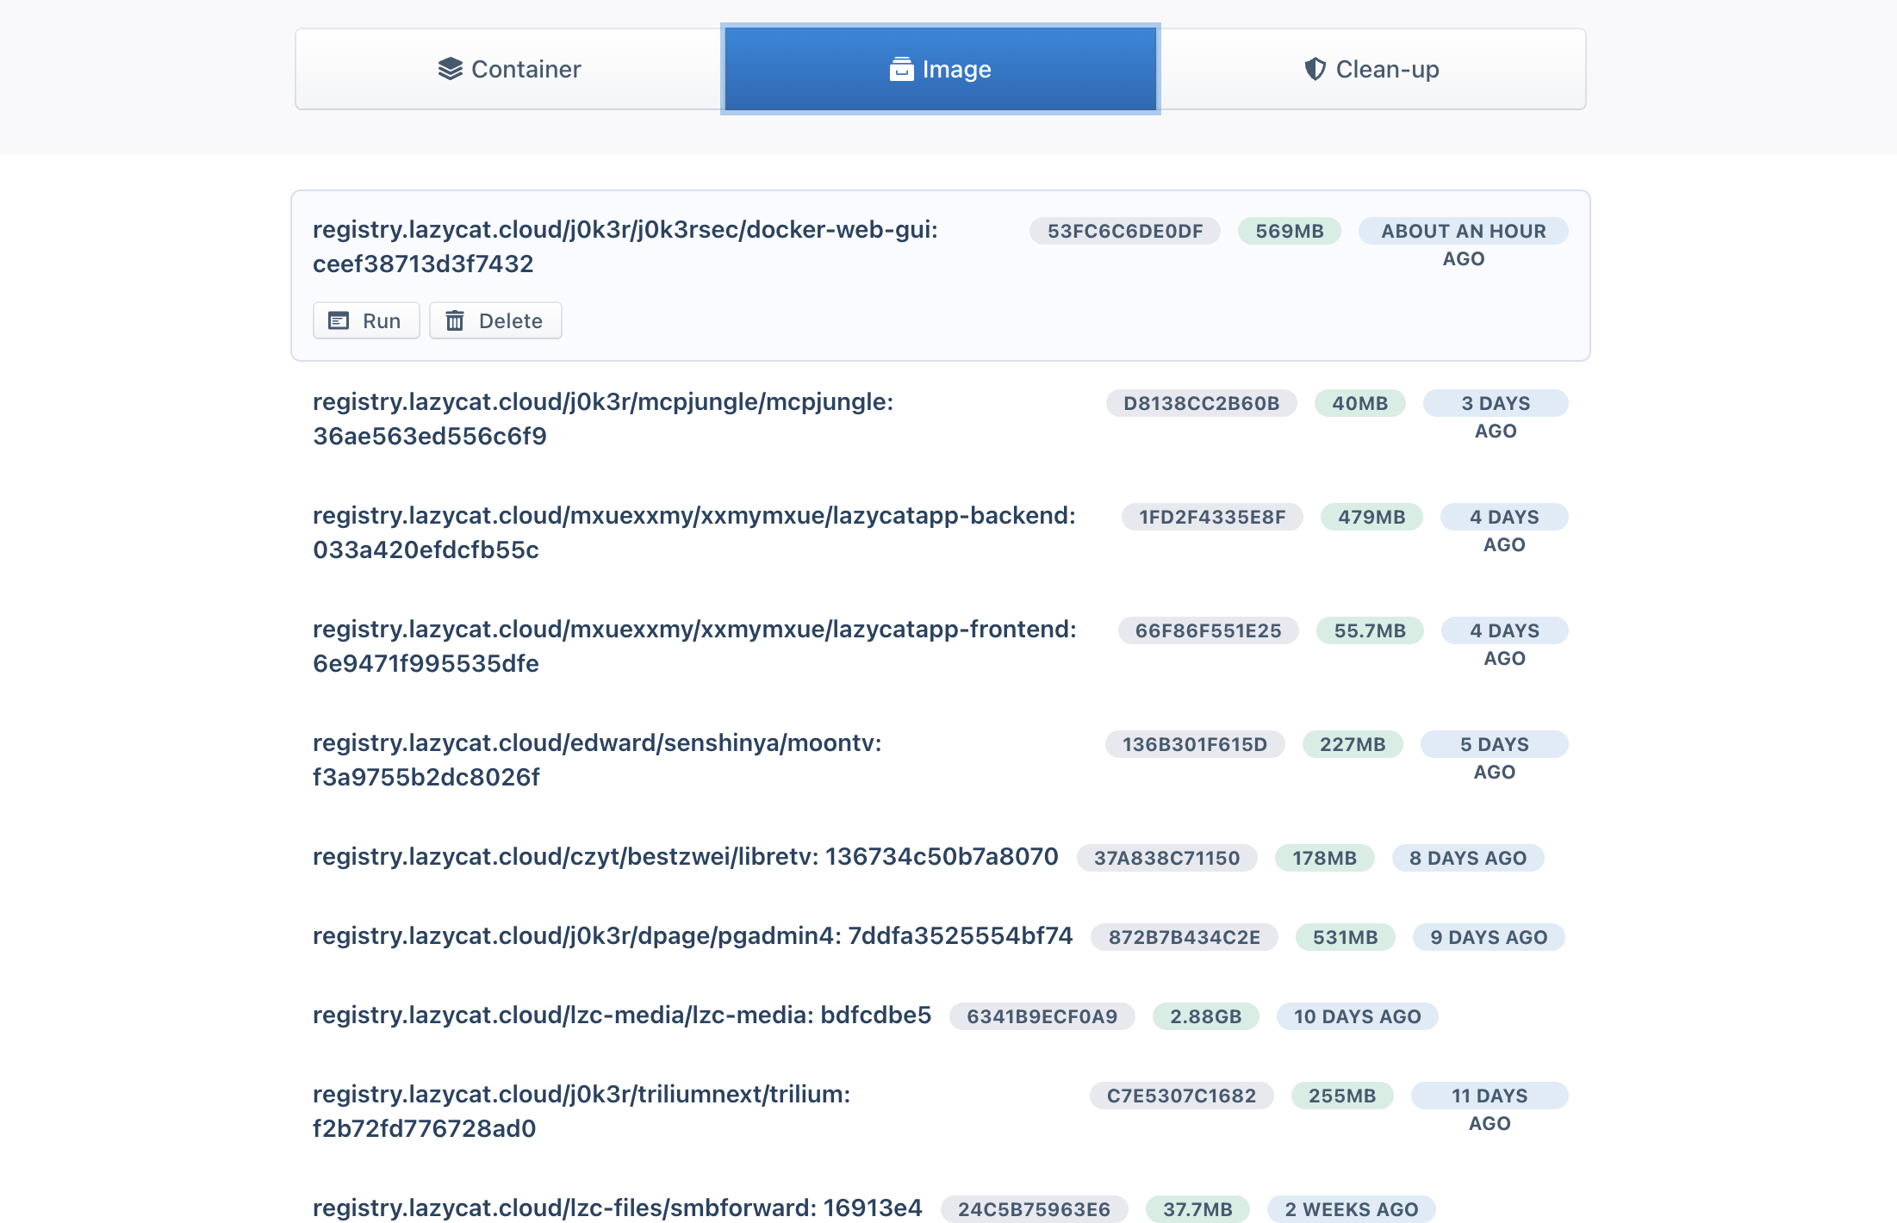Click the shield icon on Clean-up
The image size is (1897, 1223).
1315,69
